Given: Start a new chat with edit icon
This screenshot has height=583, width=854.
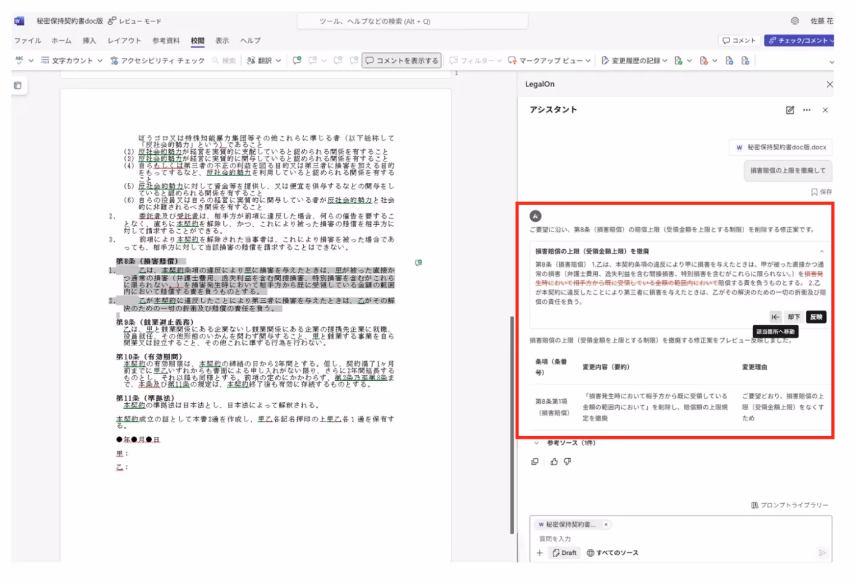Looking at the screenshot, I should pyautogui.click(x=790, y=110).
